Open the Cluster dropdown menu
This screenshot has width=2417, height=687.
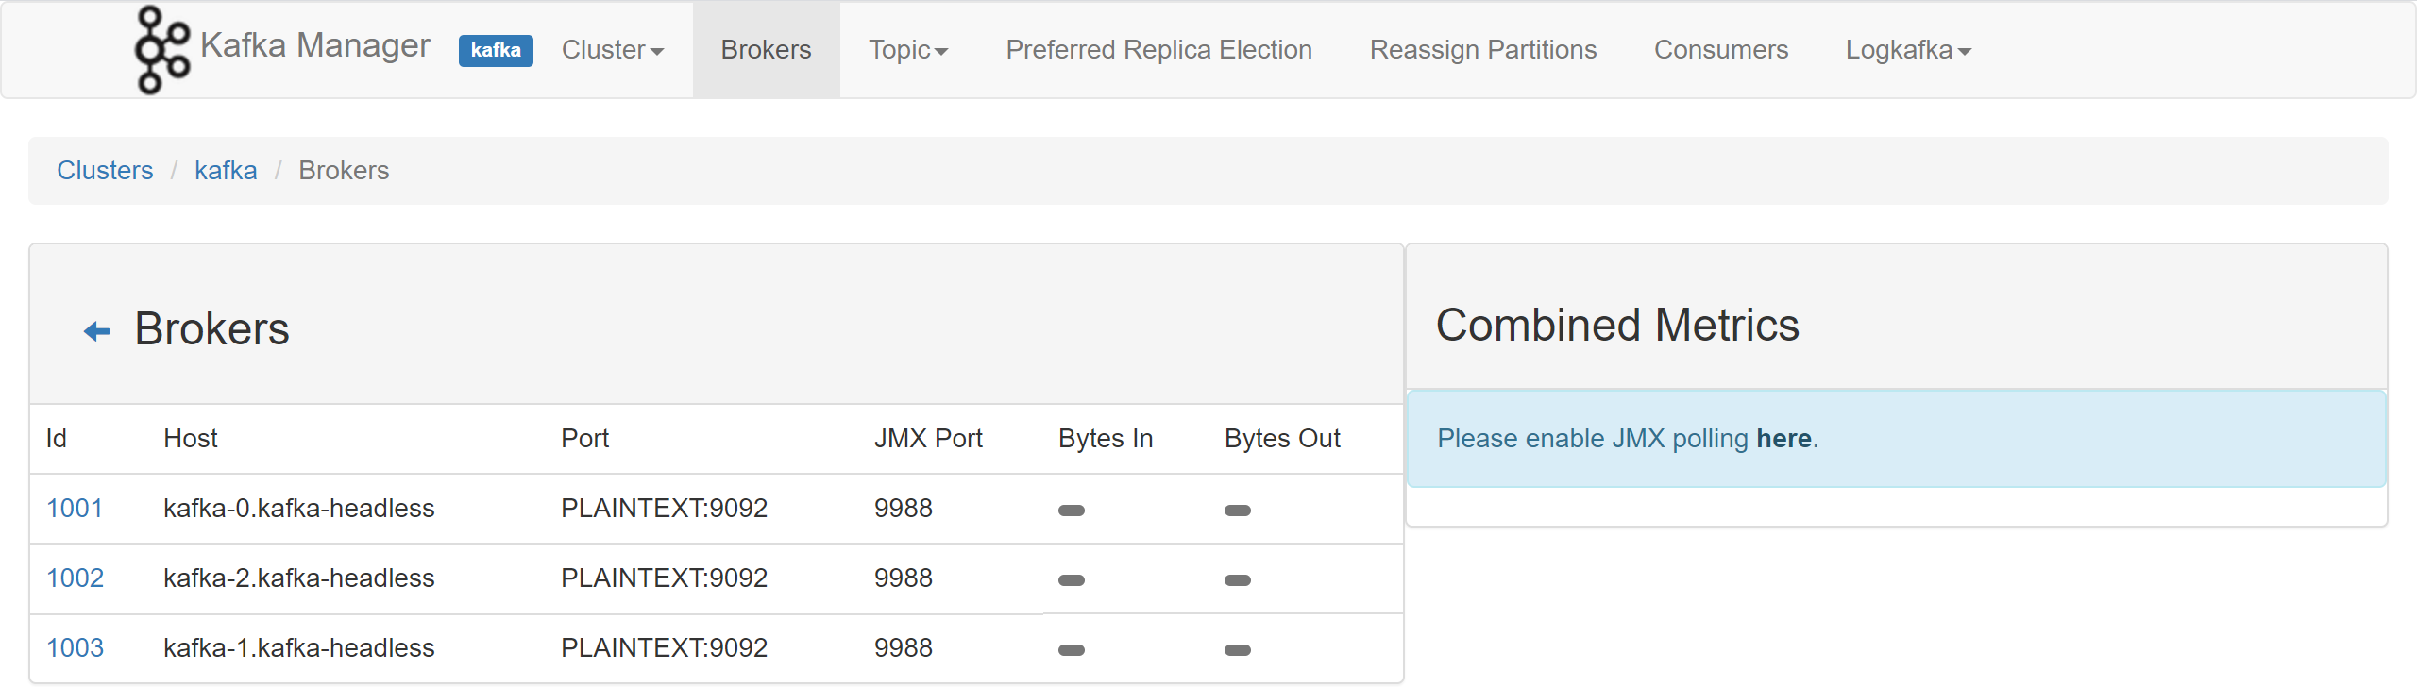tap(613, 50)
